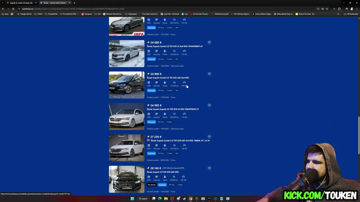This screenshot has height=202, width=360.
Task: Bookmark this page with star icon
Action: click(x=327, y=9)
